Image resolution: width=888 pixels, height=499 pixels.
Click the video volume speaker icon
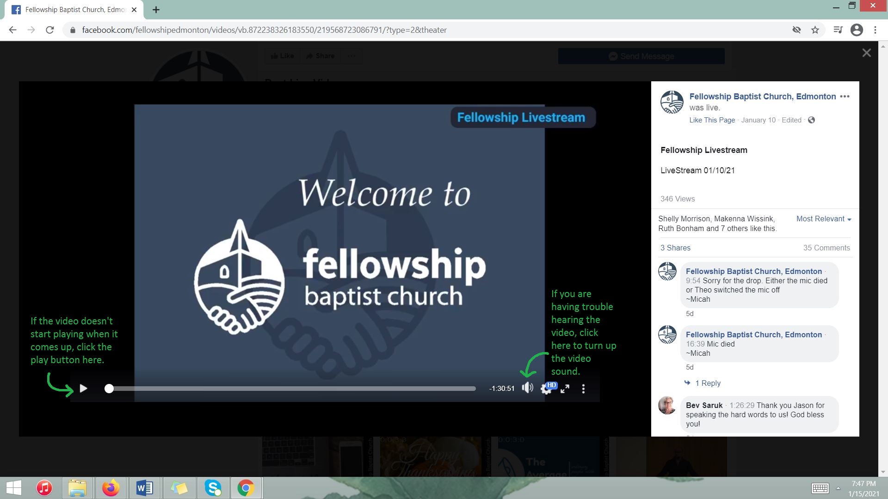(527, 388)
